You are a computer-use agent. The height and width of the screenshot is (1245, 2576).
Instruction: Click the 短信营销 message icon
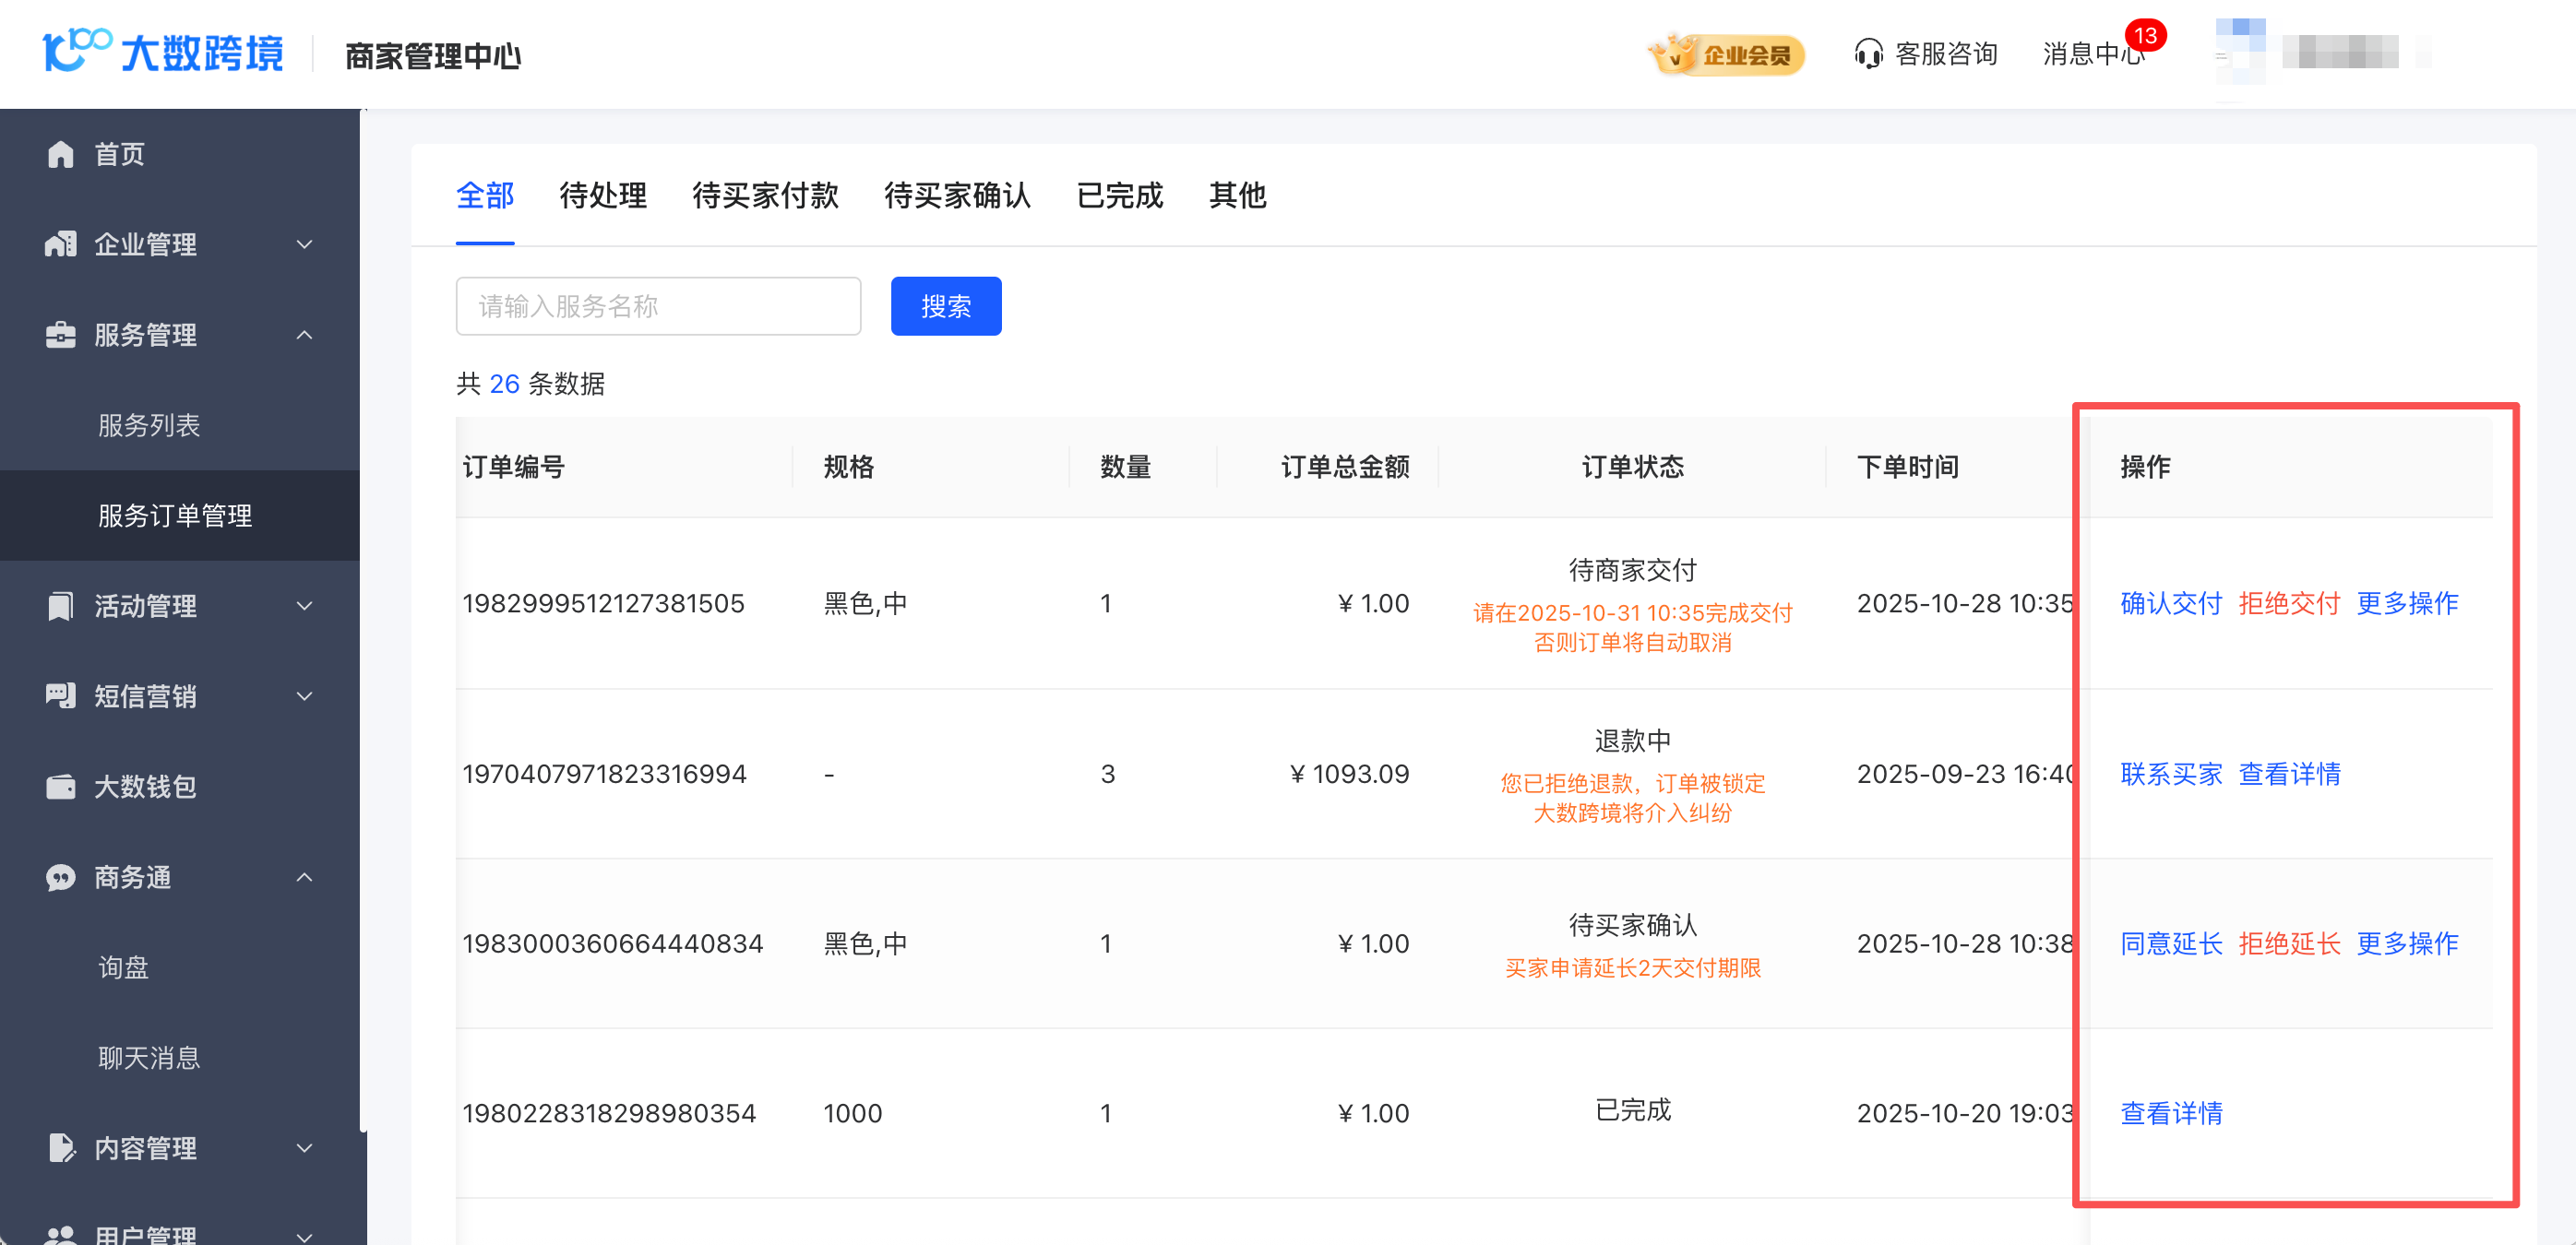point(60,695)
